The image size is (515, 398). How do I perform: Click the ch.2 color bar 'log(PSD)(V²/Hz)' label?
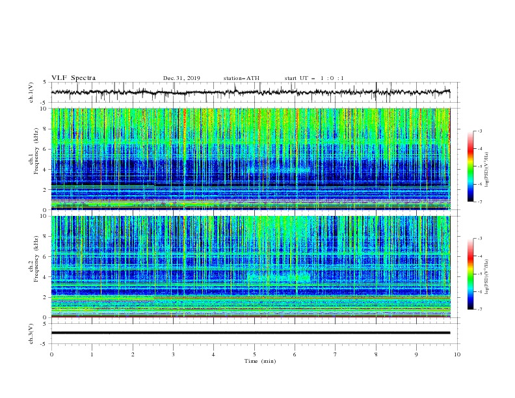tap(487, 277)
